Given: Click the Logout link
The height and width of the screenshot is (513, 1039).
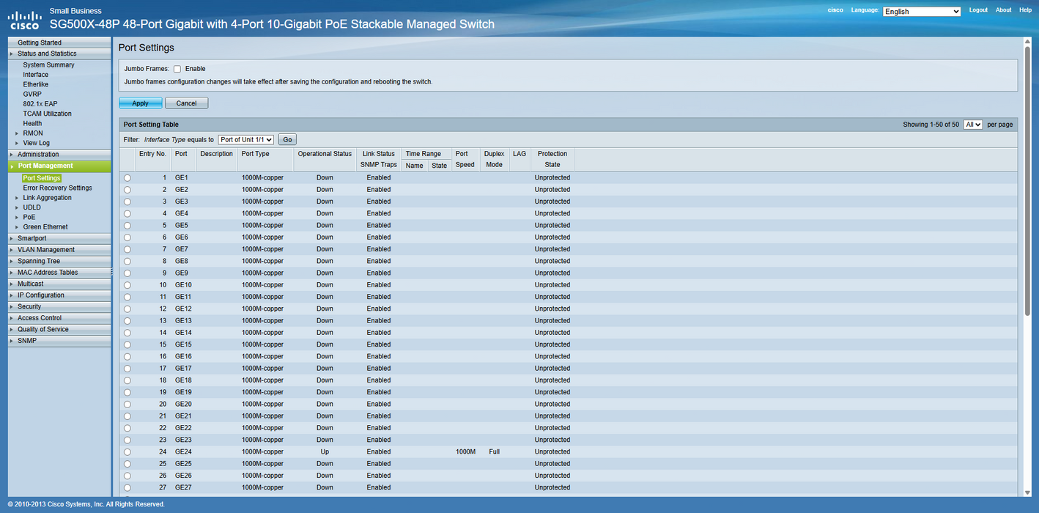Looking at the screenshot, I should point(978,10).
